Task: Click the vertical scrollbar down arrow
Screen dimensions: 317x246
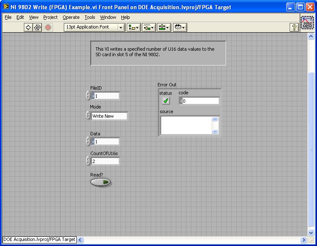Action: click(x=311, y=233)
